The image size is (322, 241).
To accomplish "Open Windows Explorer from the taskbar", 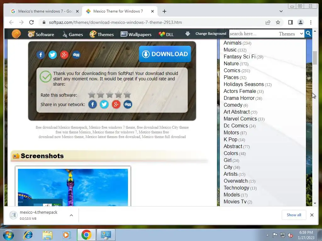I will pos(47,235).
